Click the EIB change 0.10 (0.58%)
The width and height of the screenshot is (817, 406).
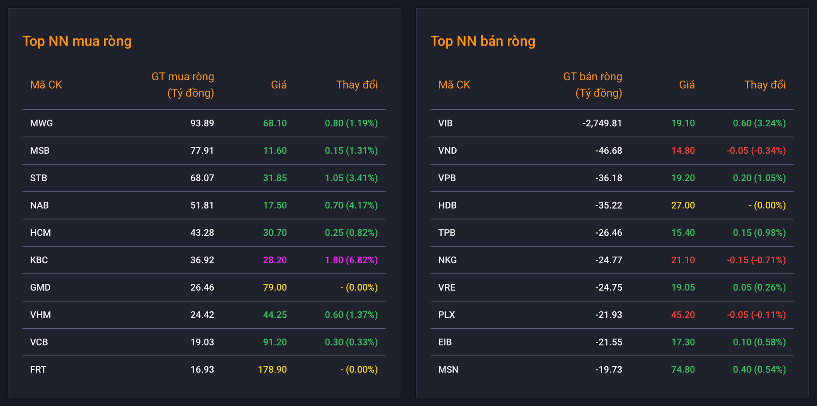tap(759, 342)
